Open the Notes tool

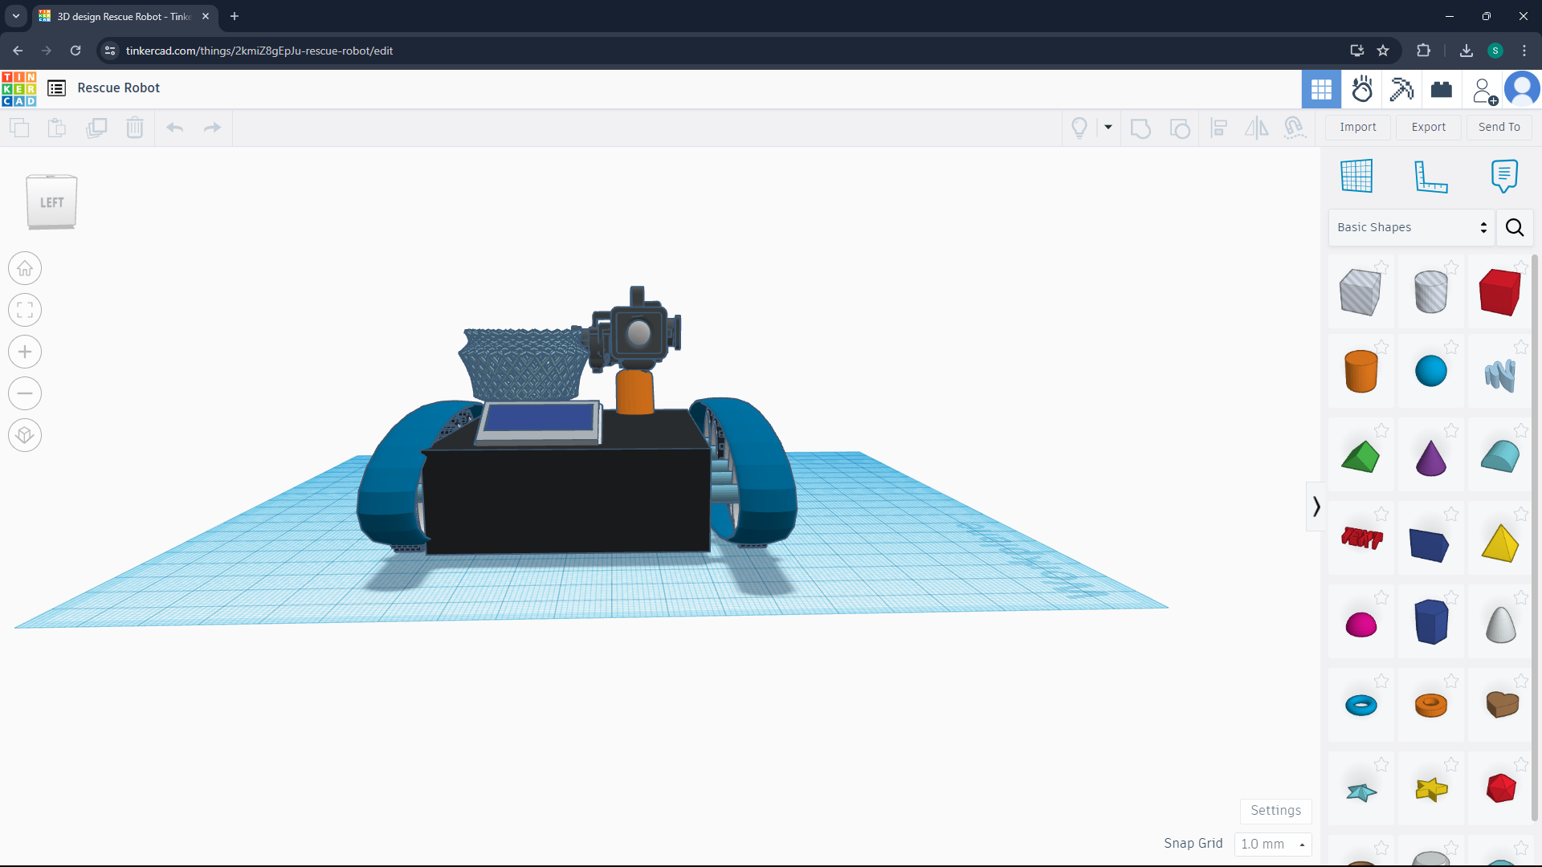1503,176
